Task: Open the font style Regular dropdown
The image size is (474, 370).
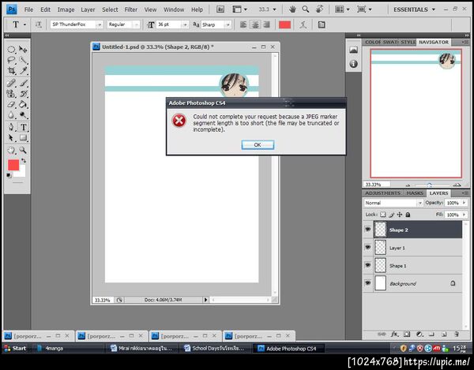Action: [137, 24]
